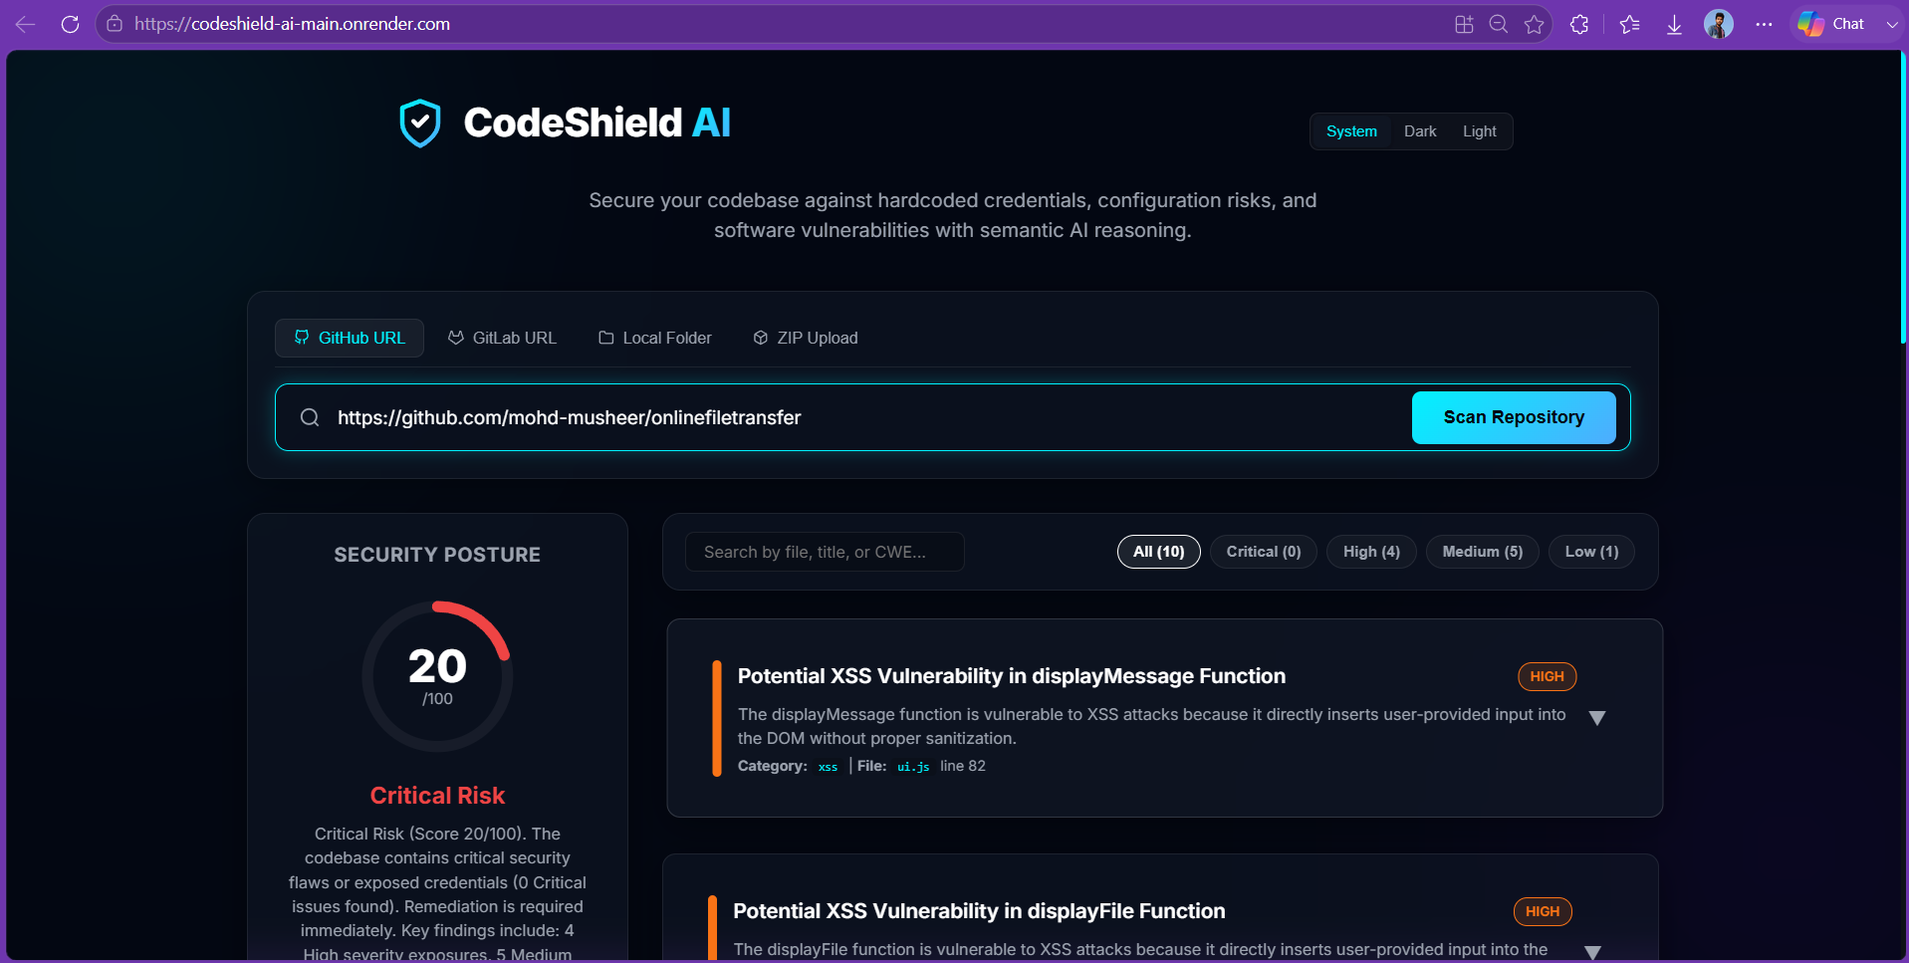Click the search magnifier in URL field
The image size is (1909, 963).
point(310,417)
